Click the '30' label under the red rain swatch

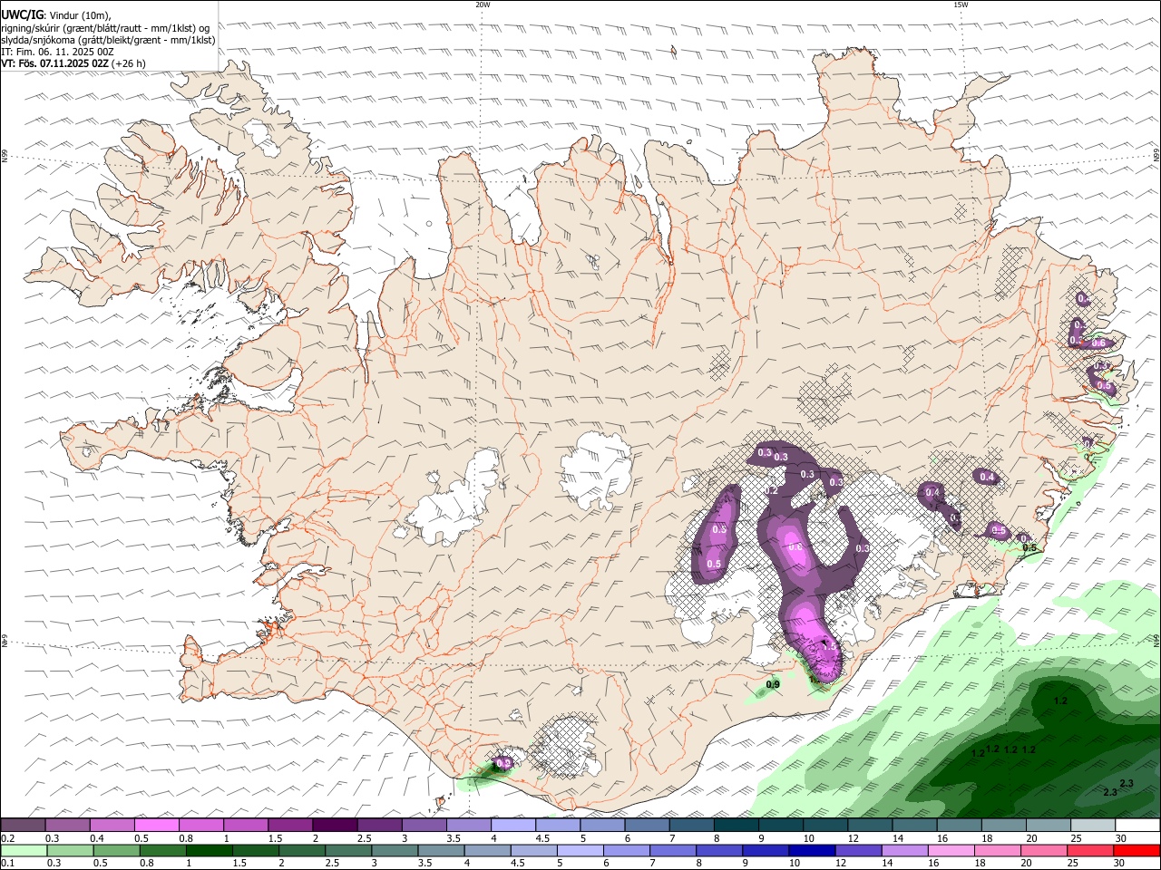point(1119,864)
